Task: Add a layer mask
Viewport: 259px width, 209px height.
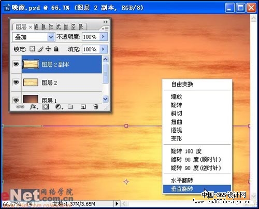Action: click(x=46, y=107)
